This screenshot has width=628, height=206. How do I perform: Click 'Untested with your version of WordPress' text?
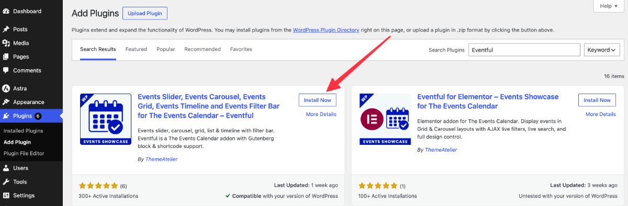coord(568,196)
